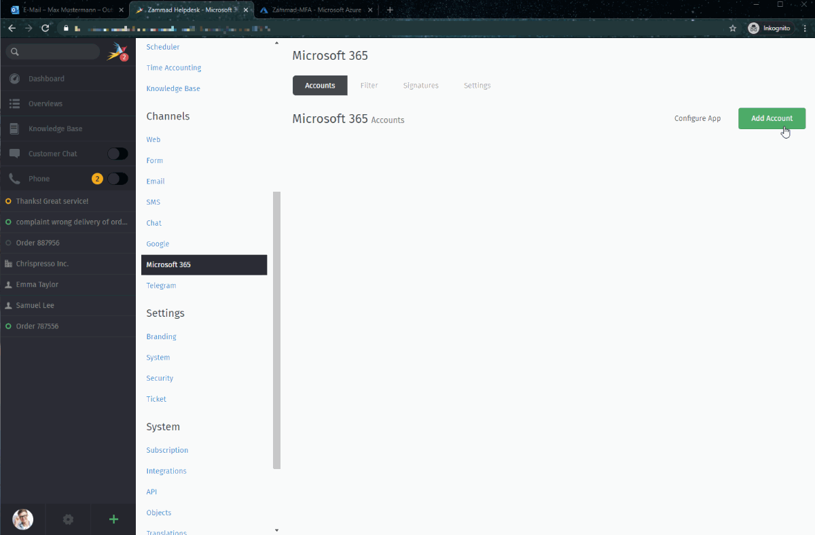Switch to the Filter tab

[369, 86]
